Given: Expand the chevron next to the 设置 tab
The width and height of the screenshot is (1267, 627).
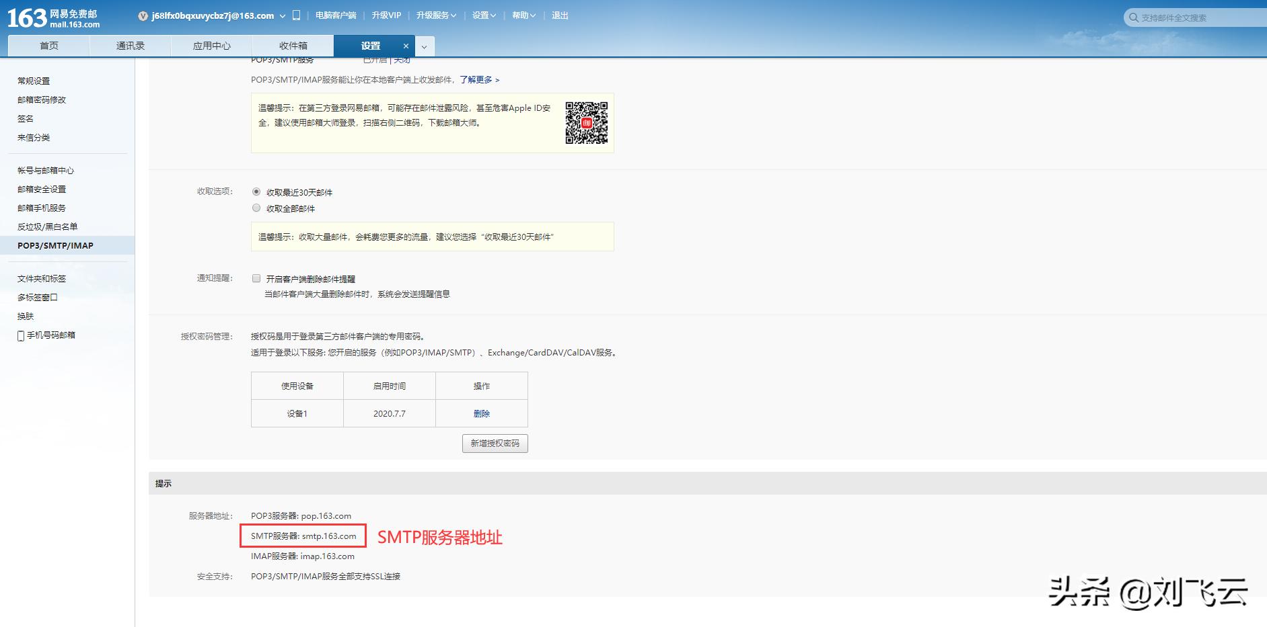Looking at the screenshot, I should point(423,48).
